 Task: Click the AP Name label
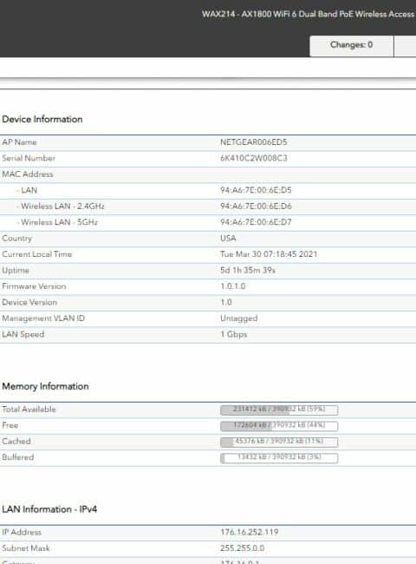click(19, 142)
